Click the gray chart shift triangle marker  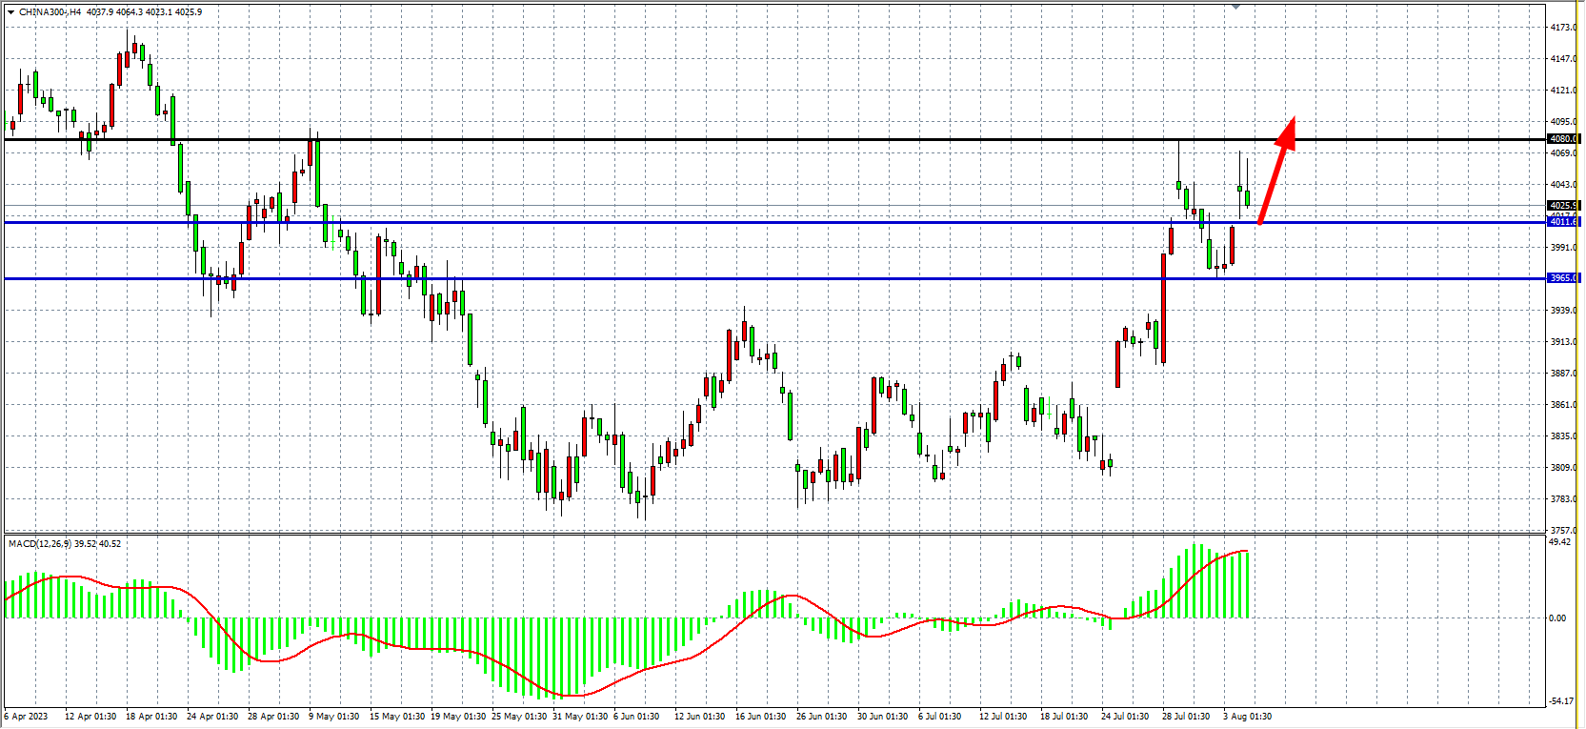pos(1235,7)
